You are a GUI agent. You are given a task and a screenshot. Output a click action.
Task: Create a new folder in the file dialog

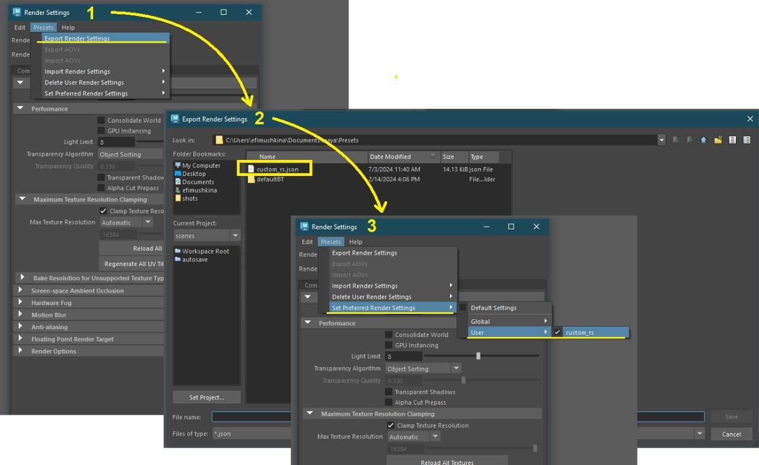718,140
